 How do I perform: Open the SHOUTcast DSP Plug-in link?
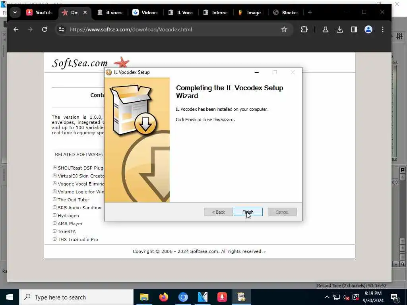(x=81, y=168)
